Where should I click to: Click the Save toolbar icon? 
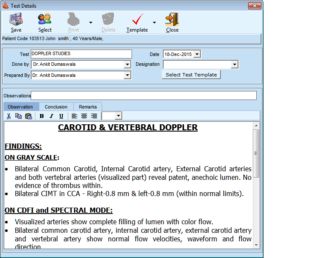point(16,19)
